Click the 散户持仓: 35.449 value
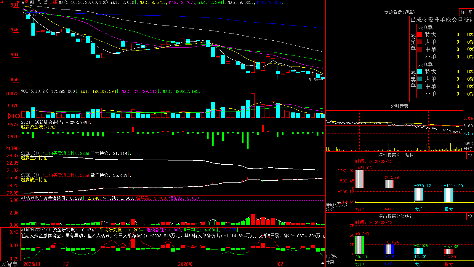This screenshot has height=267, width=474. point(111,175)
